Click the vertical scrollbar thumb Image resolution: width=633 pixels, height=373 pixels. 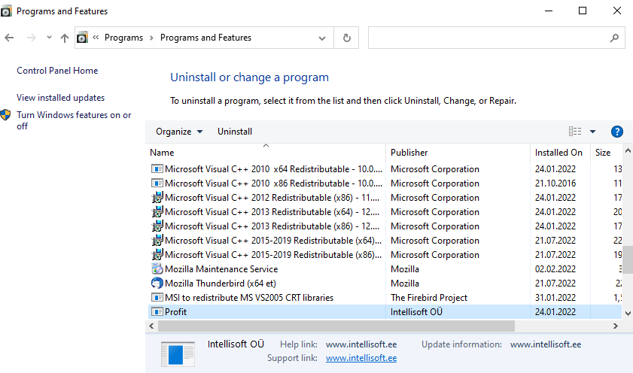point(628,259)
